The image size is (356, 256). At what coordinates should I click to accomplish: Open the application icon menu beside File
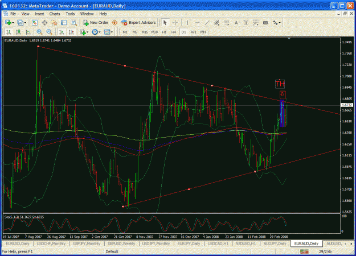[5, 14]
